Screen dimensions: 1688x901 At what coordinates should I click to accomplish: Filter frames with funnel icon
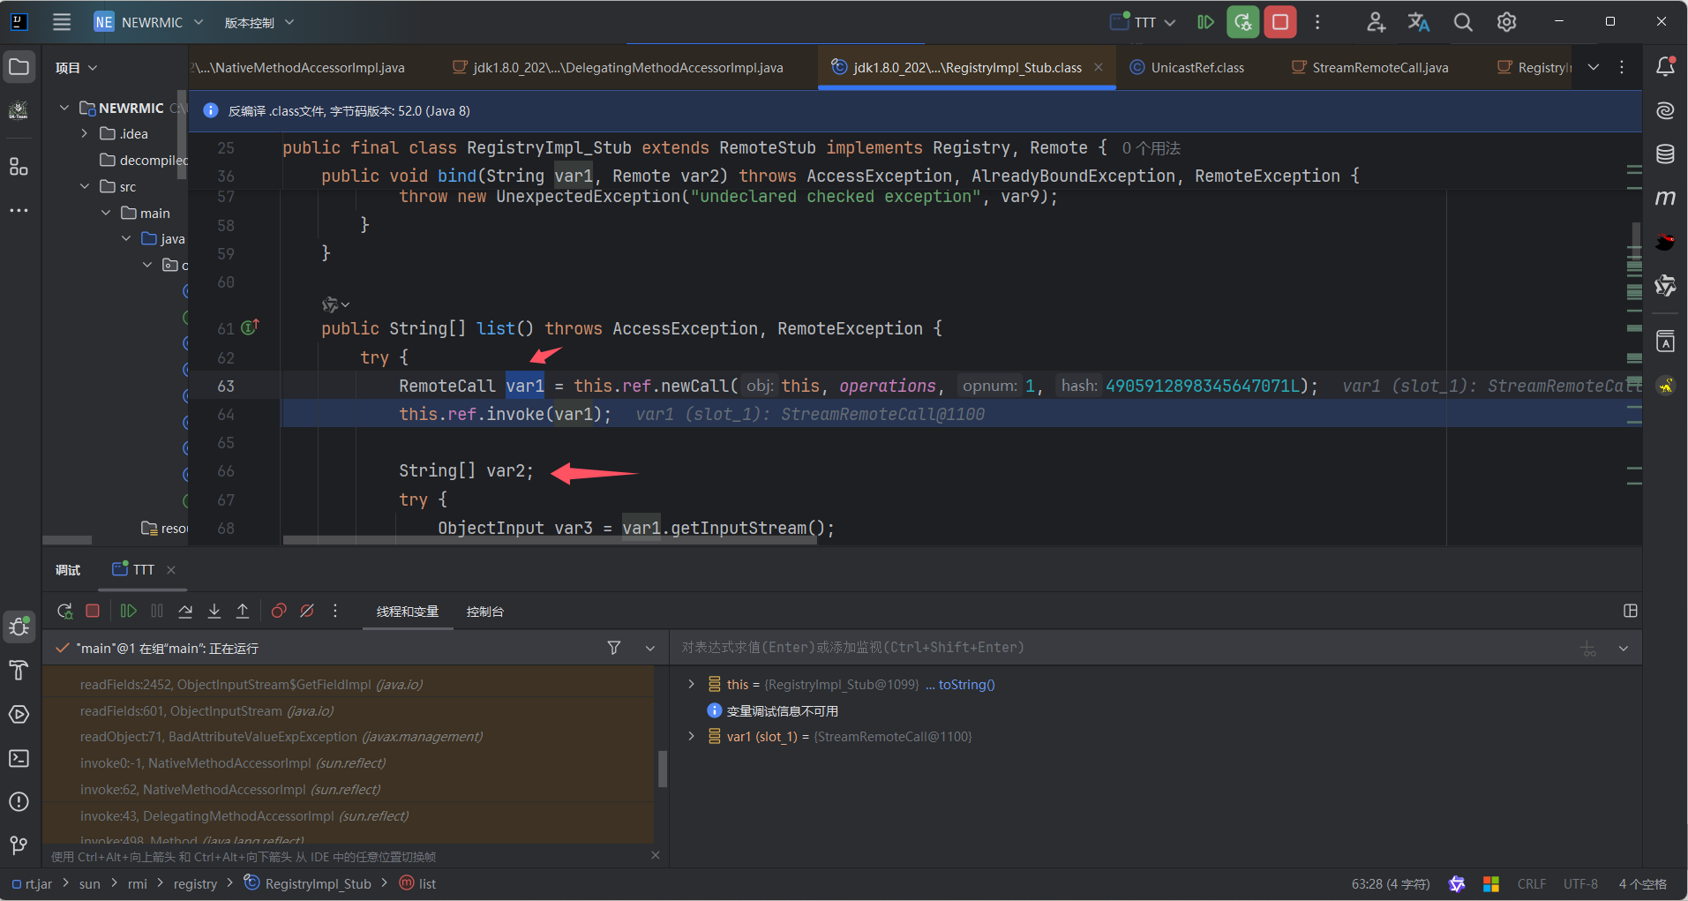614,648
